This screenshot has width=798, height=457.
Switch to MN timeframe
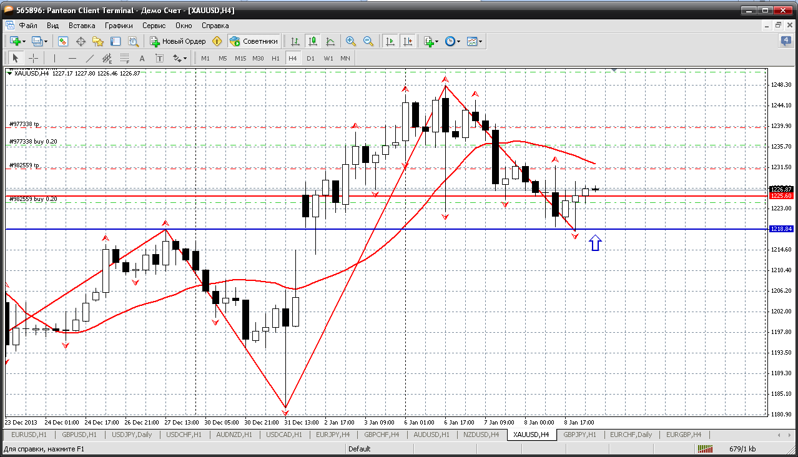point(345,58)
